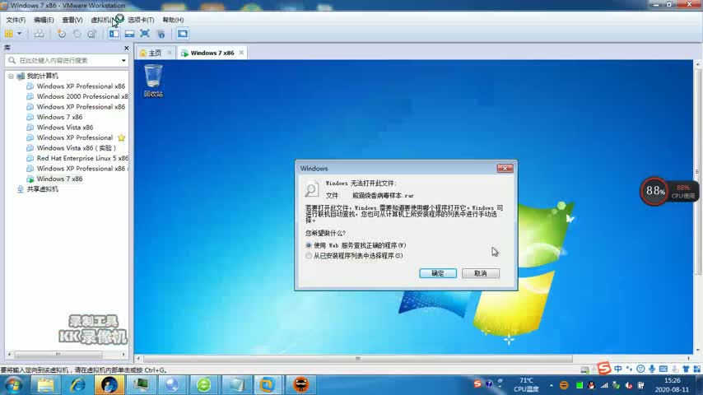Send Ctrl+Alt+Del with the toolbar icon
This screenshot has width=703, height=395.
coord(39,34)
